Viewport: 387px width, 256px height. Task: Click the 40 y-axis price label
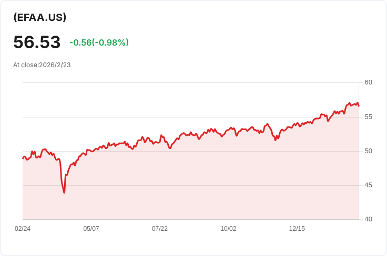[368, 219]
